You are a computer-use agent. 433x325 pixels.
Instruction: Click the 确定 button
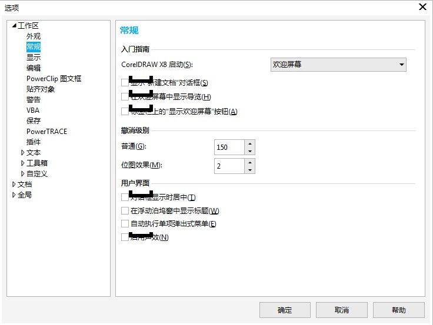pos(285,310)
